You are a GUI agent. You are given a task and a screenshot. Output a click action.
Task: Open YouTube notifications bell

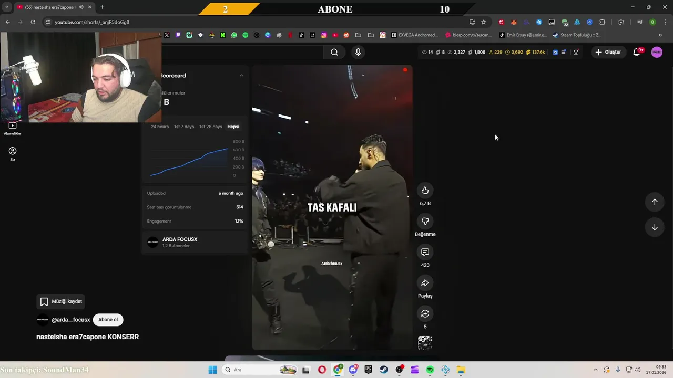(637, 52)
